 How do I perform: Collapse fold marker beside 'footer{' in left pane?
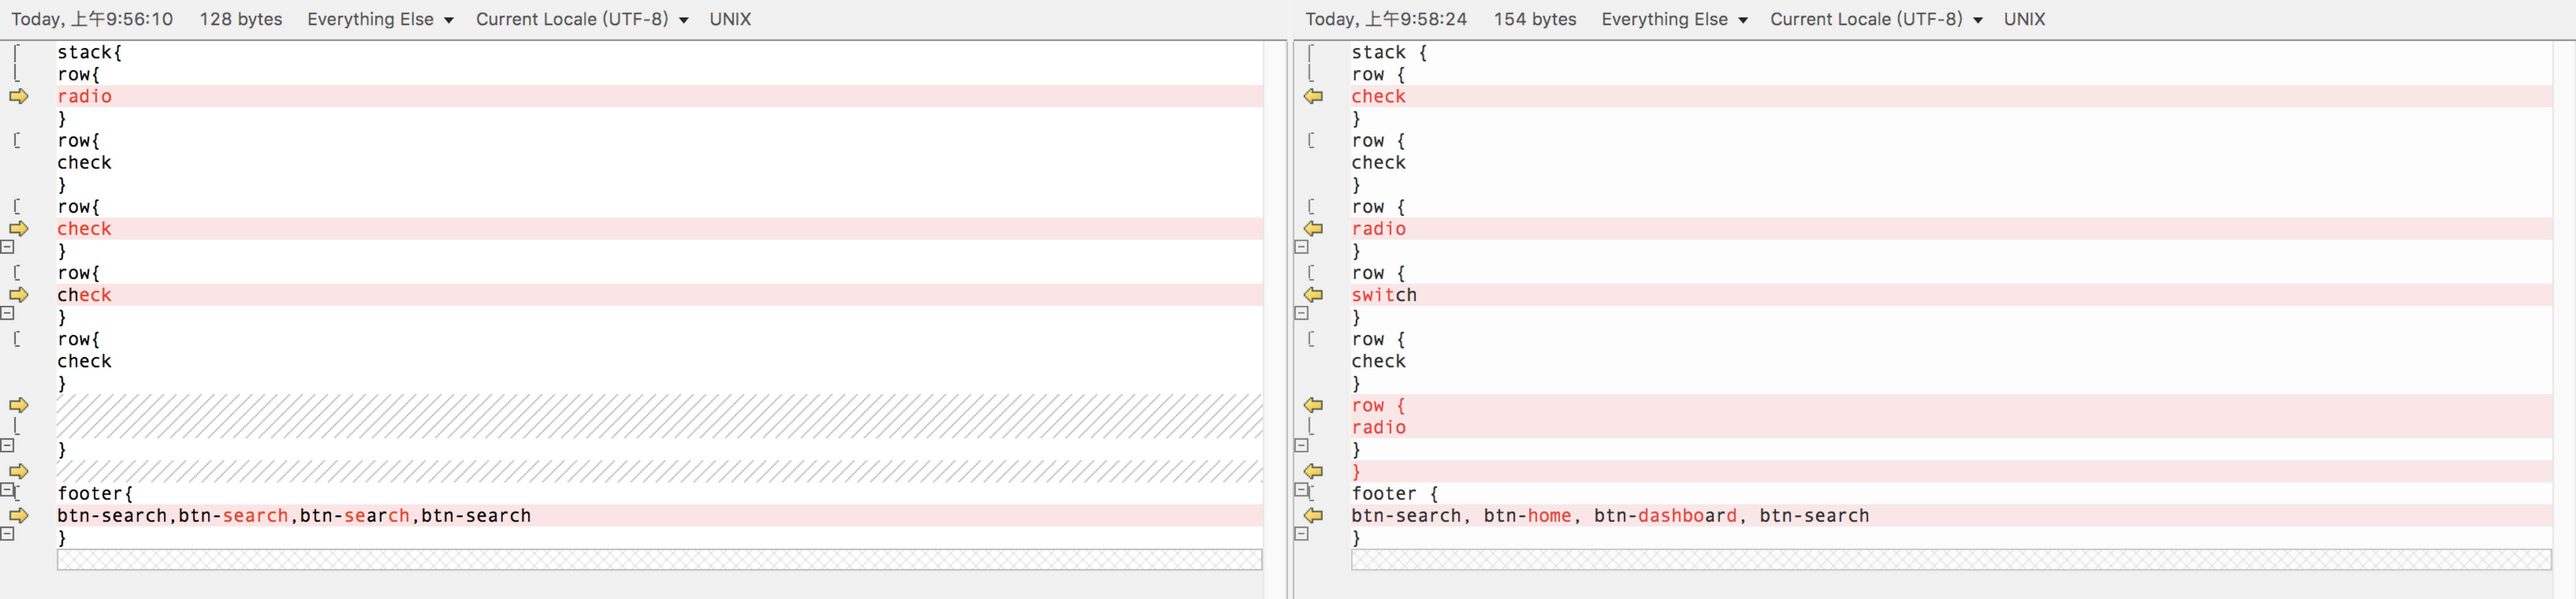click(7, 490)
